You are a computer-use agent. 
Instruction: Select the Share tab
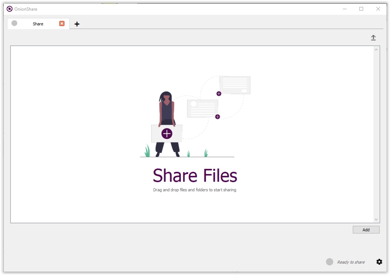coord(38,24)
